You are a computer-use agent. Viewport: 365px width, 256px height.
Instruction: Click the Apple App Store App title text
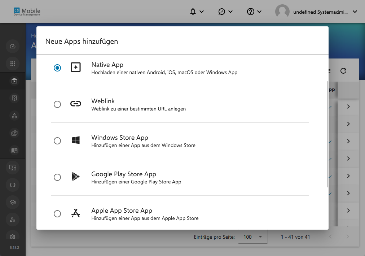pos(122,211)
